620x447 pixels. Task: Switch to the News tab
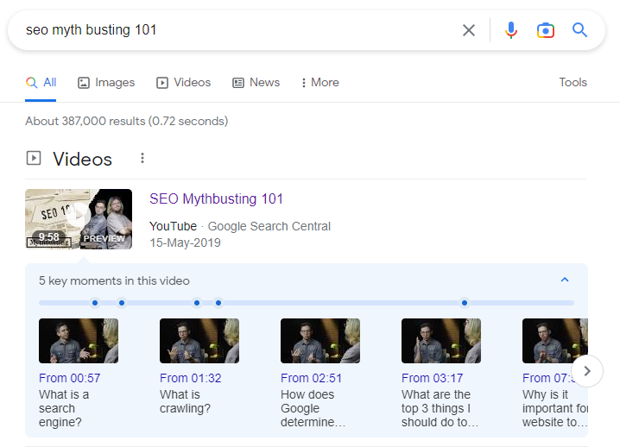256,82
